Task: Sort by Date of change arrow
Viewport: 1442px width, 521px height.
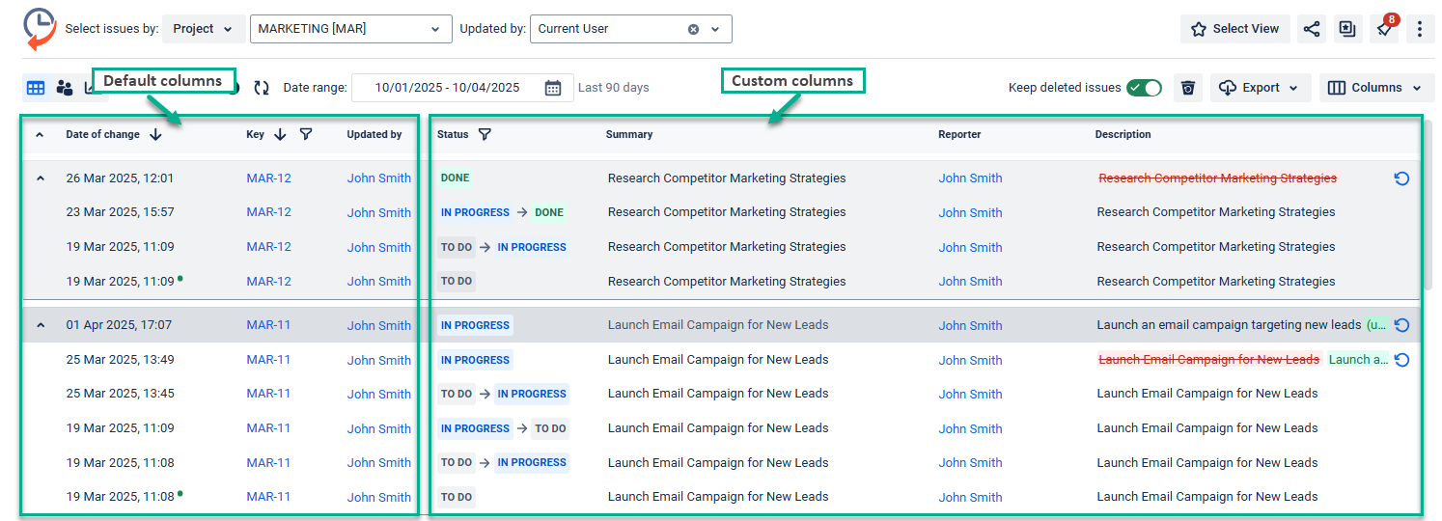Action: [156, 134]
